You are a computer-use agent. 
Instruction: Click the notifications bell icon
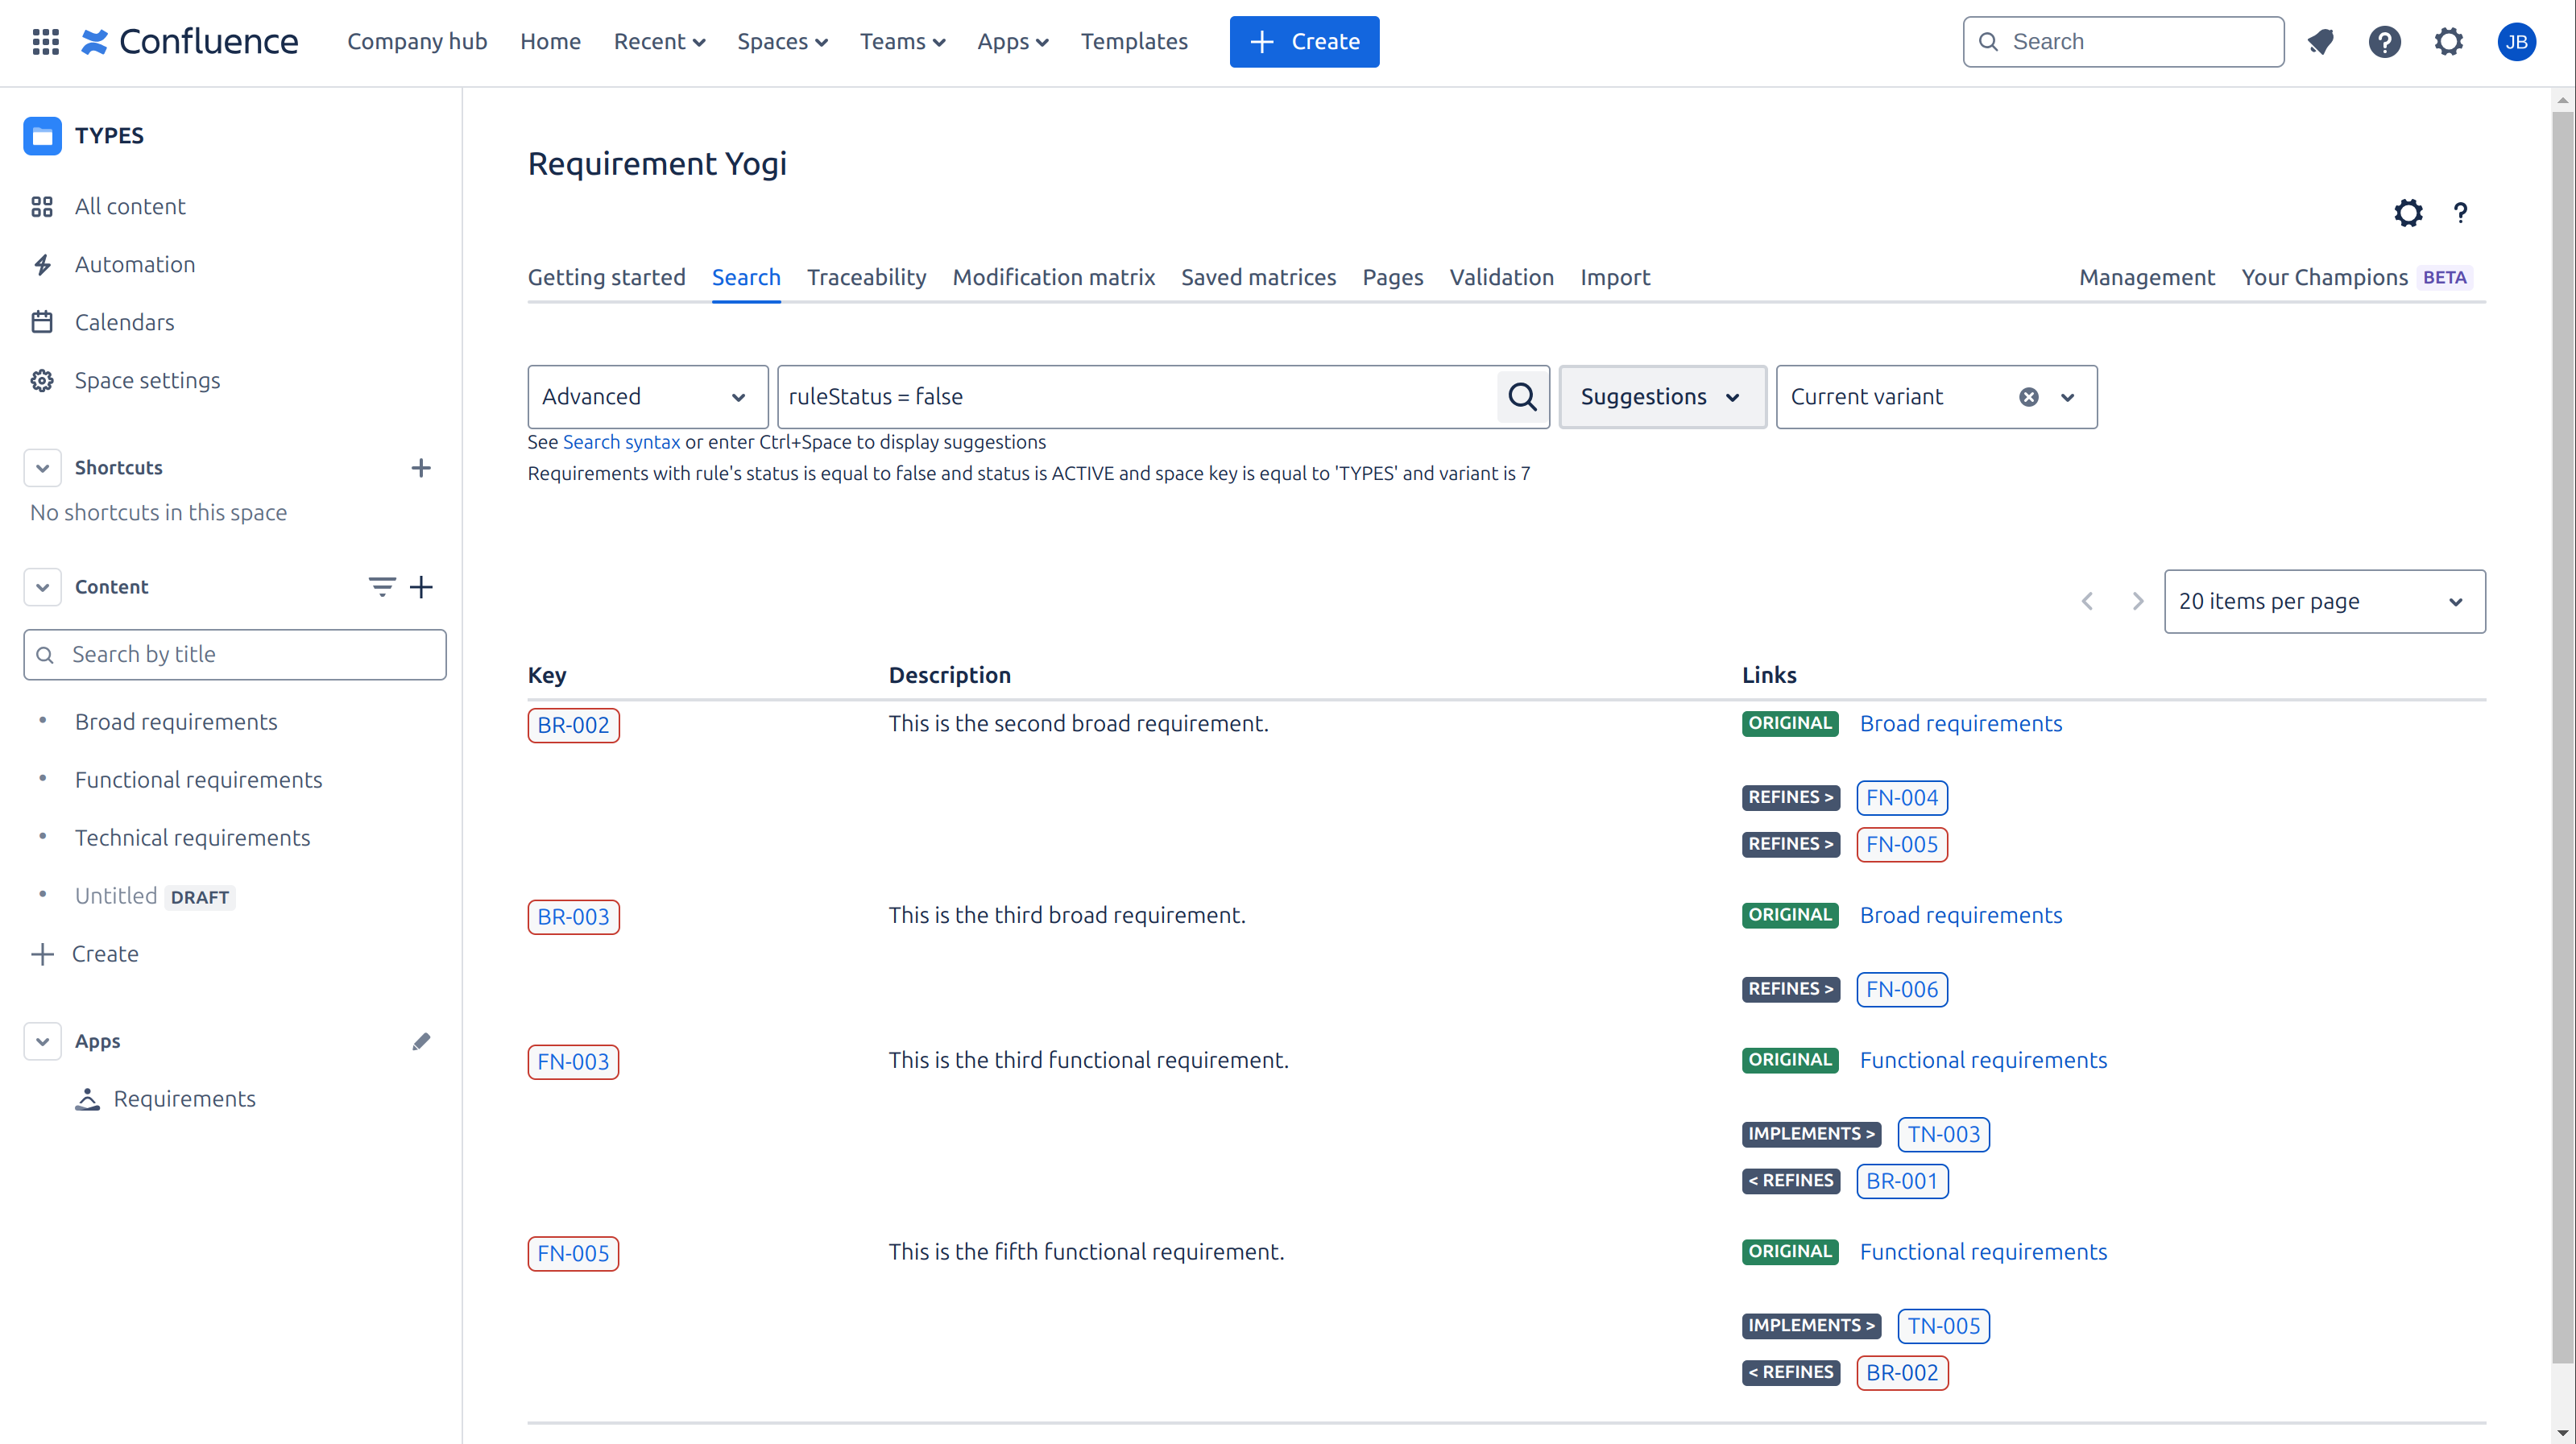[x=2320, y=42]
